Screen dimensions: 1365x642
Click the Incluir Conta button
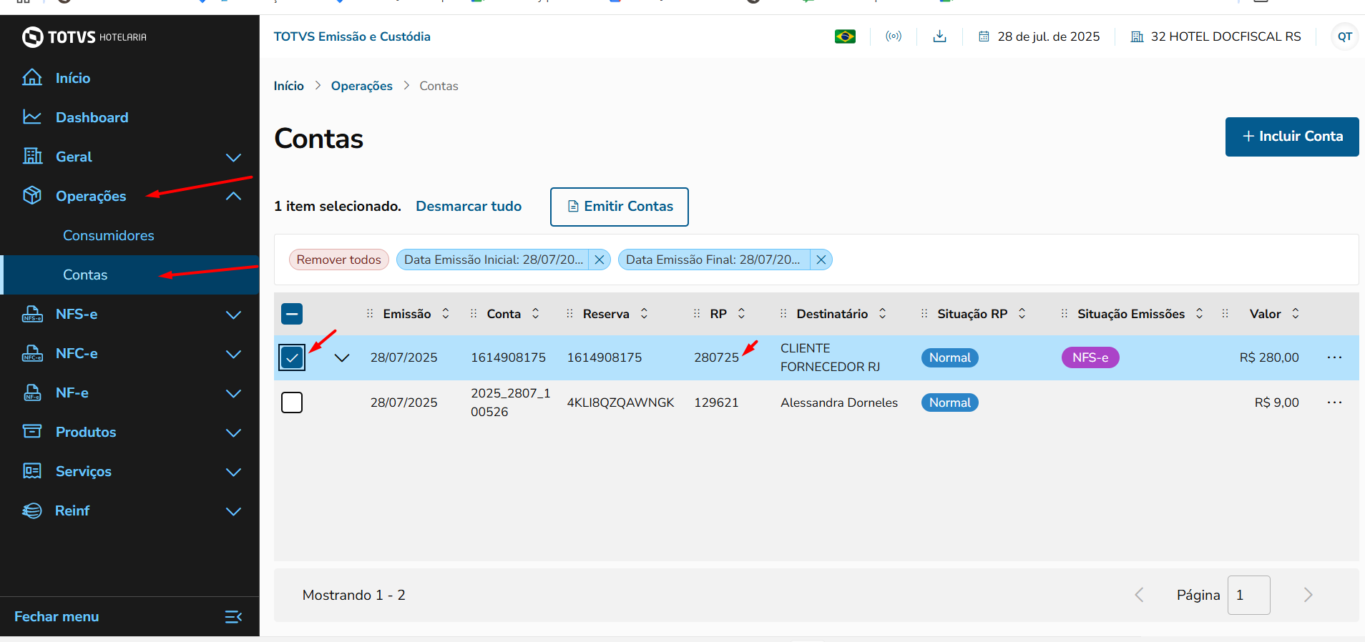pos(1292,137)
